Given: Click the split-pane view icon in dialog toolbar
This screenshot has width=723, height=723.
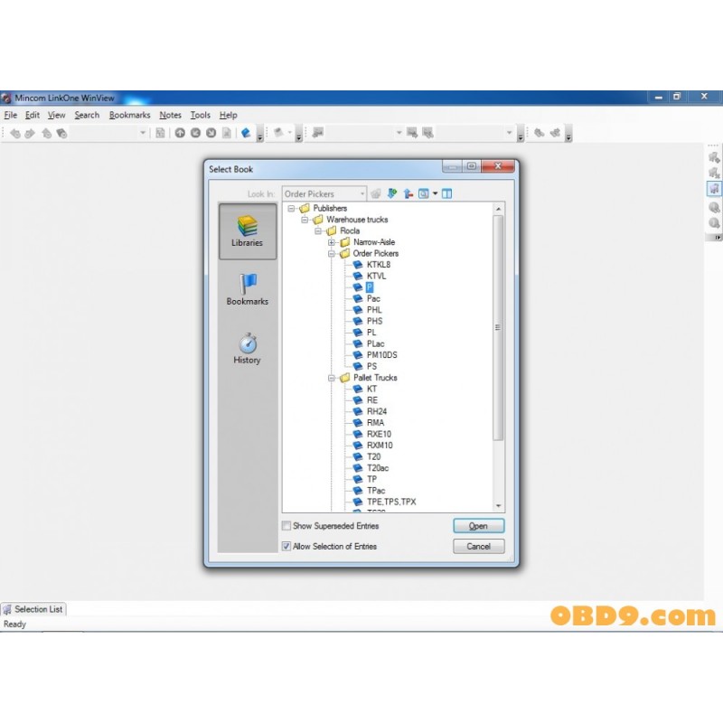Looking at the screenshot, I should click(x=446, y=193).
